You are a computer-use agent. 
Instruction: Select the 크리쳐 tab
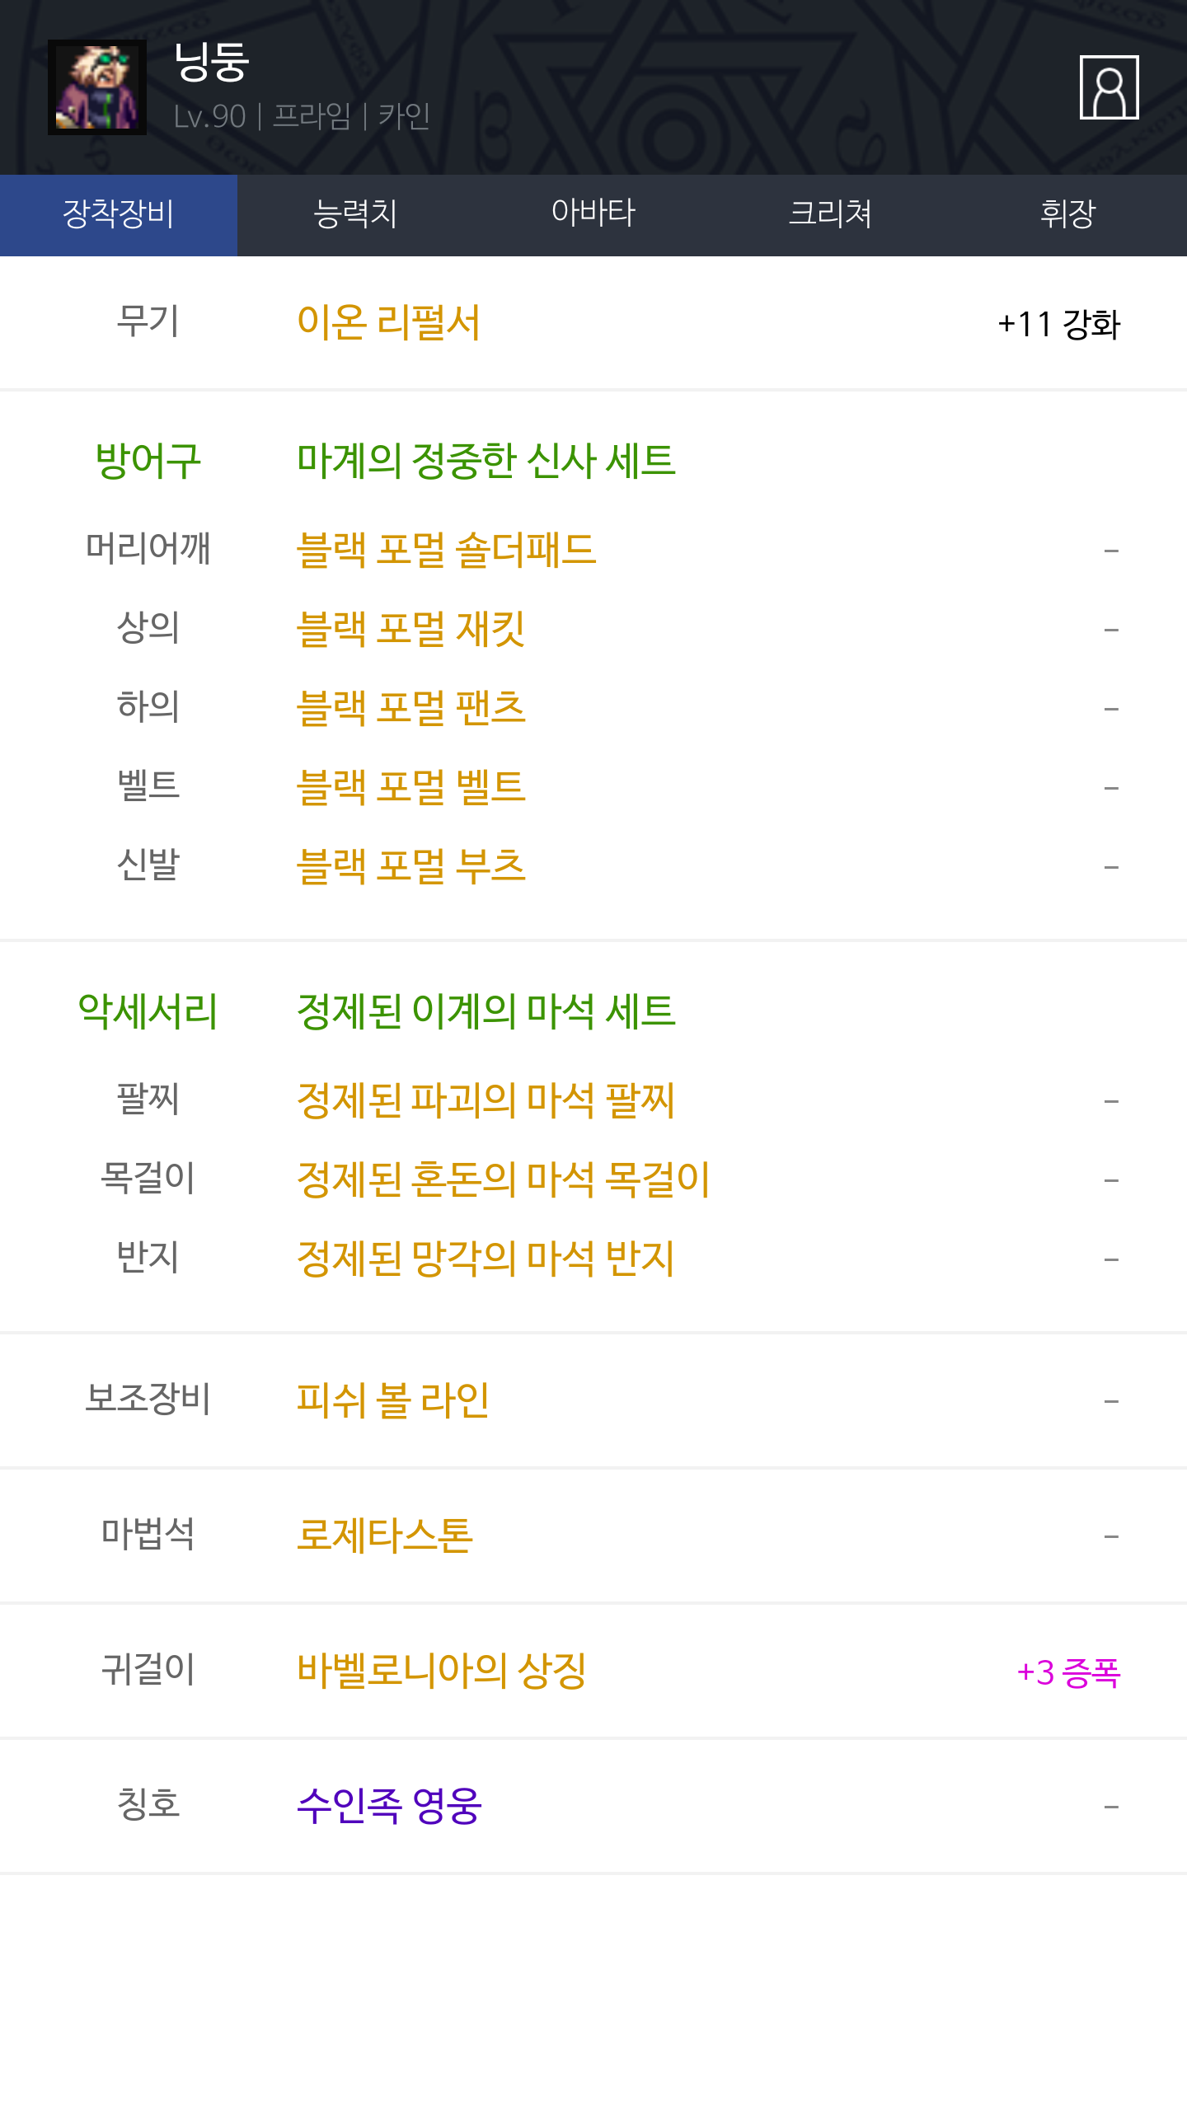click(830, 214)
